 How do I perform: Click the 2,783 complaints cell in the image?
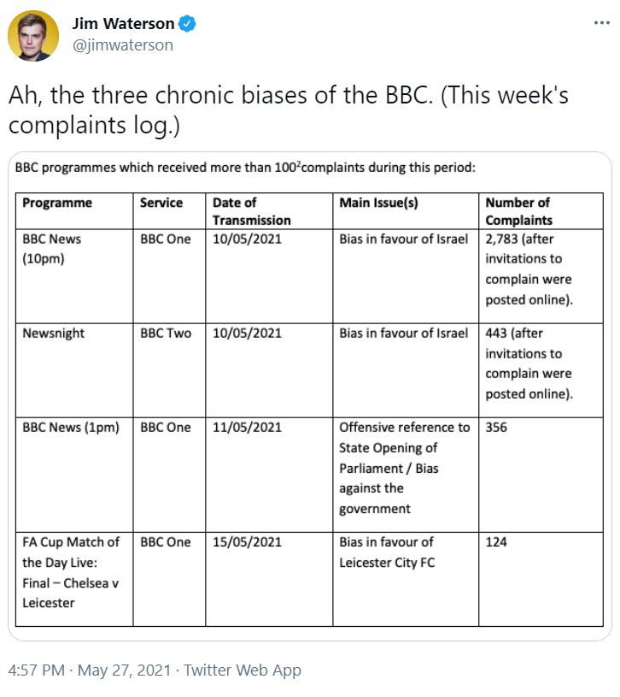coord(541,276)
